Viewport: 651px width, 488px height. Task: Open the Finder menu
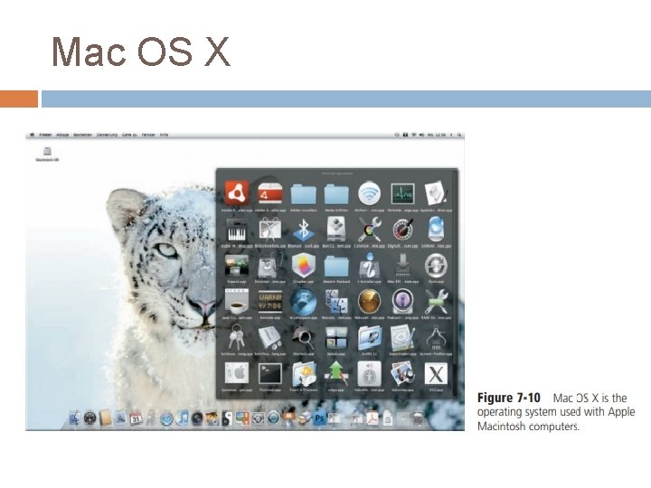pyautogui.click(x=46, y=135)
